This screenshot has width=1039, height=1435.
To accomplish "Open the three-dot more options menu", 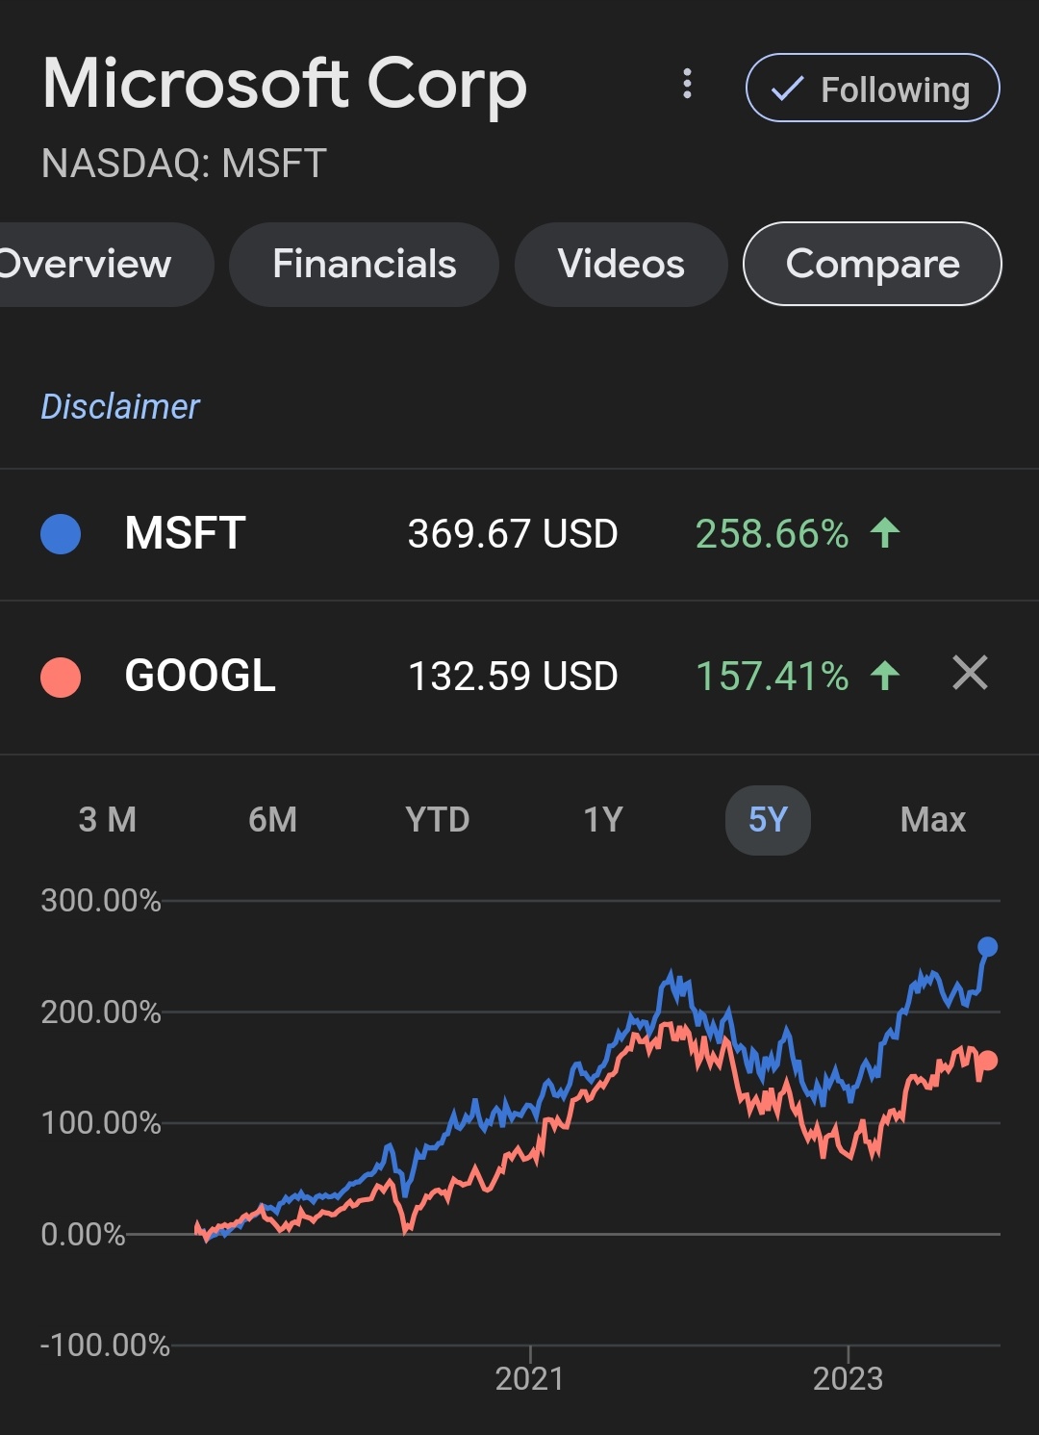I will point(687,85).
